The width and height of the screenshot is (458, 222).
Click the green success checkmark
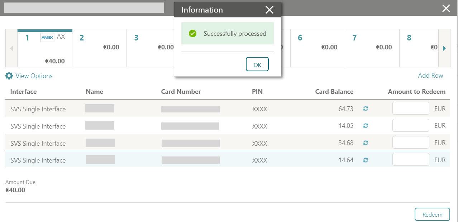[x=192, y=33]
